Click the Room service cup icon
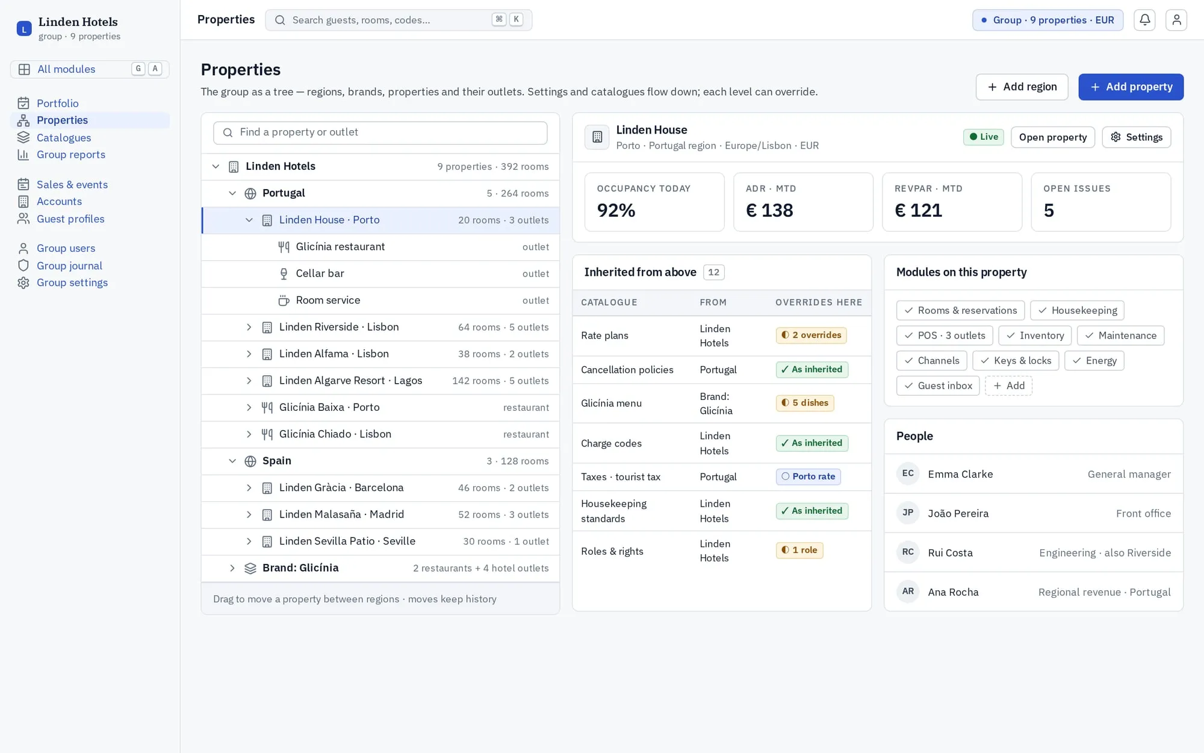 [284, 300]
